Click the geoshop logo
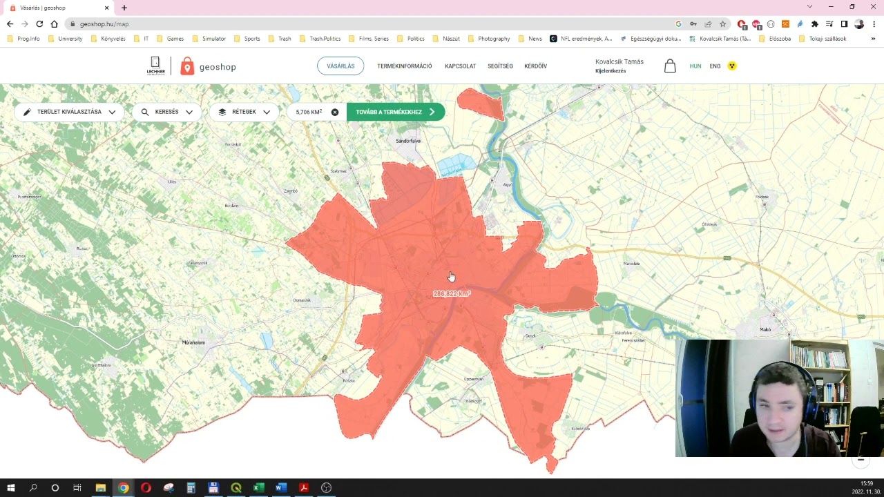 pyautogui.click(x=208, y=66)
